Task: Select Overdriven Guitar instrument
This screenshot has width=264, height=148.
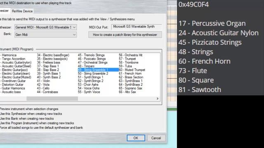Action: (13, 81)
